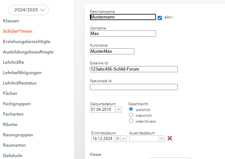Screen dimensions: 225x159
Task: Select Facharten menu entry
Action: pos(13,114)
